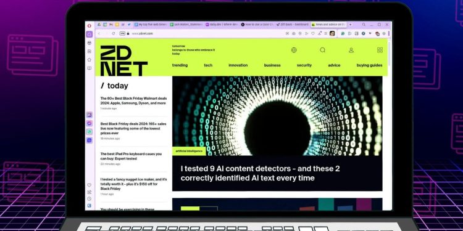Viewport: 463px width, 231px height.
Task: Open the buying guides menu
Action: click(369, 65)
